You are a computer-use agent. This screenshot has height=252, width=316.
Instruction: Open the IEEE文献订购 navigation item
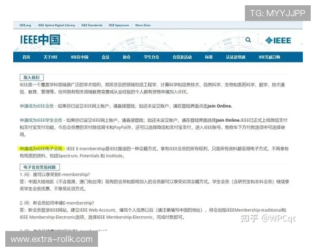[x=269, y=57]
